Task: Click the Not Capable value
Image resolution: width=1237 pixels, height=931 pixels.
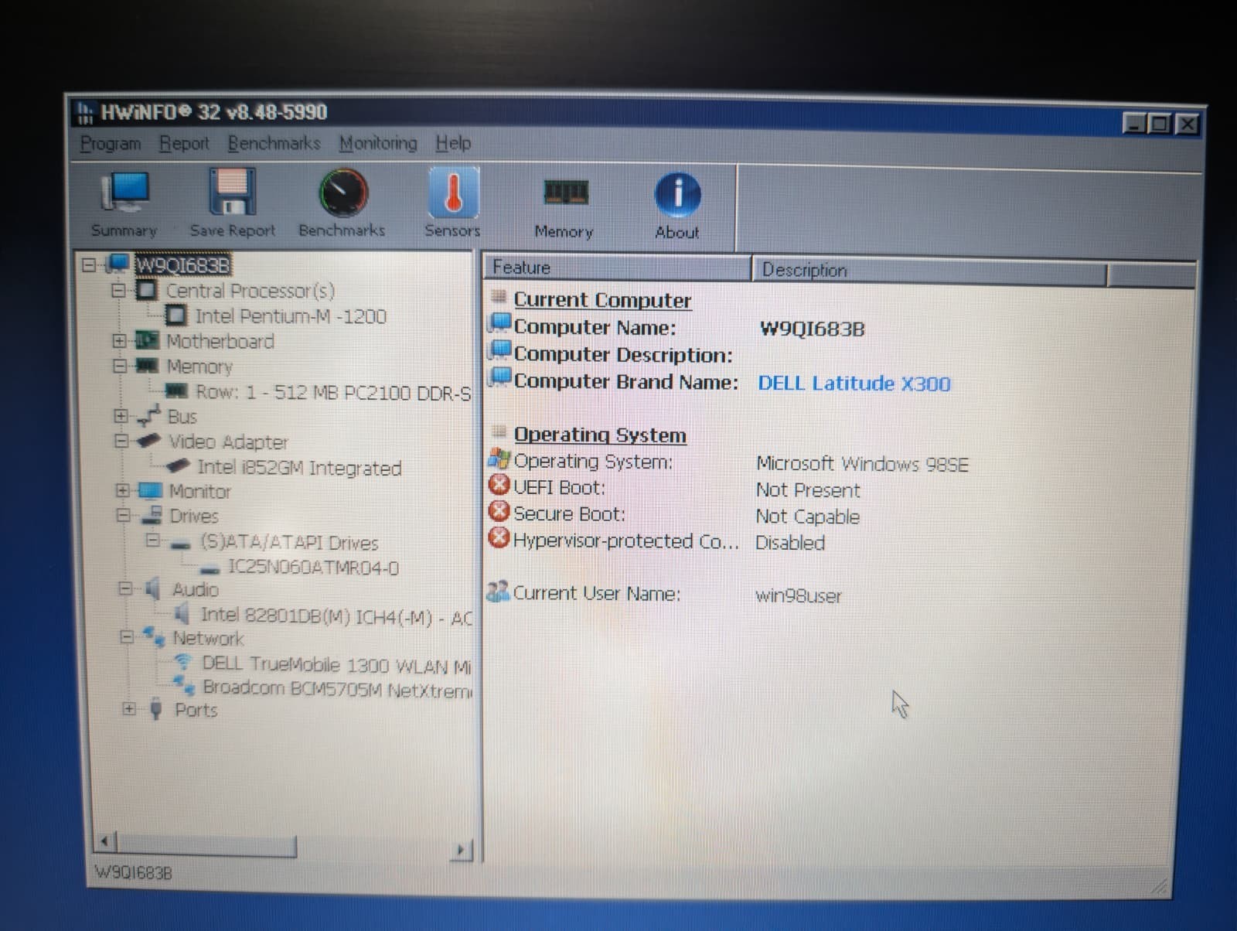Action: tap(808, 517)
